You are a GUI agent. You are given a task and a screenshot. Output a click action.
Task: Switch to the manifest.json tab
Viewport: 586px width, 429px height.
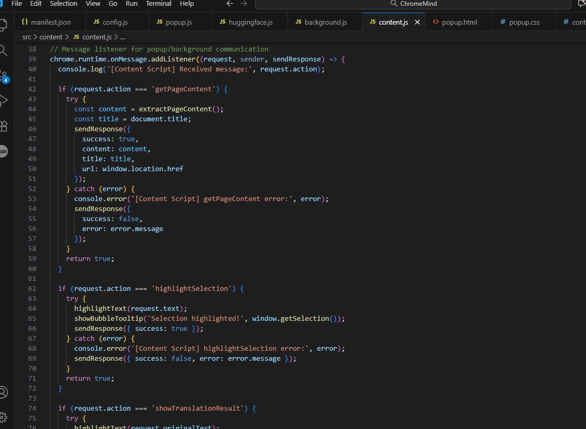pyautogui.click(x=50, y=22)
